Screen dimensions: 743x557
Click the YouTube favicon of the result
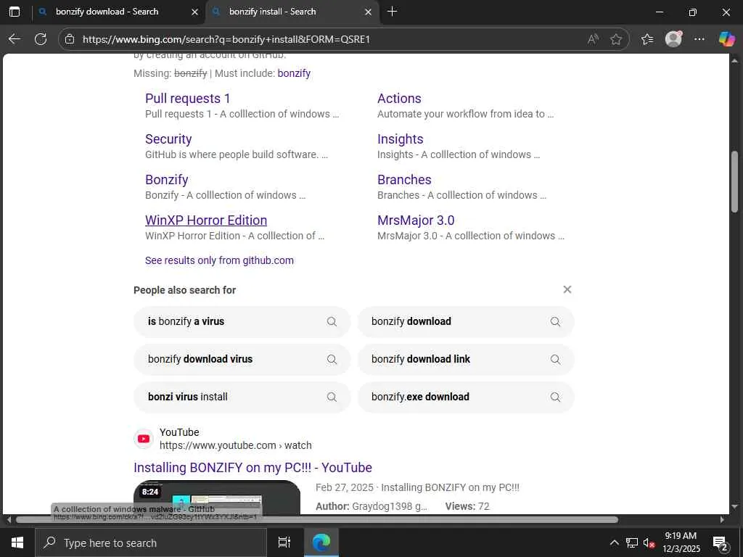click(144, 439)
